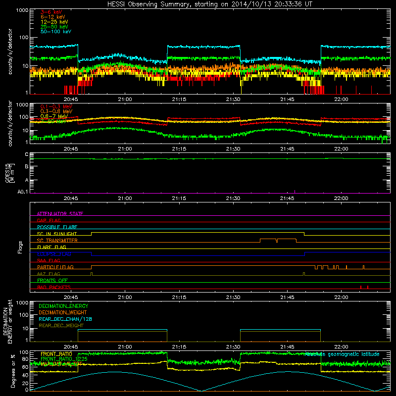396x396 pixels.
Task: Select the FLARE_FLAG label
Action: pos(51,247)
